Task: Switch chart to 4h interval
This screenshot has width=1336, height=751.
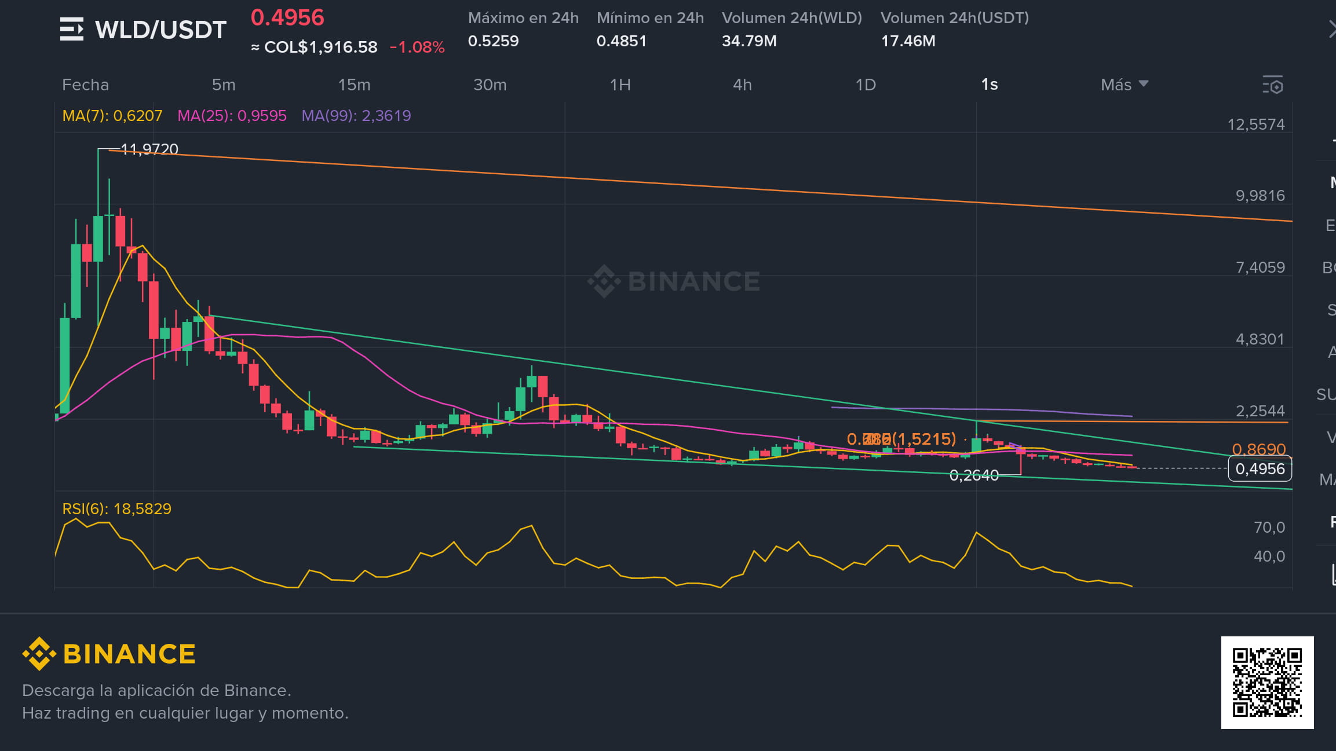Action: 742,85
